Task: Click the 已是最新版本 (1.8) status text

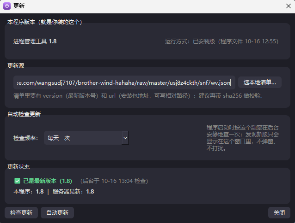Action: (x=48, y=181)
